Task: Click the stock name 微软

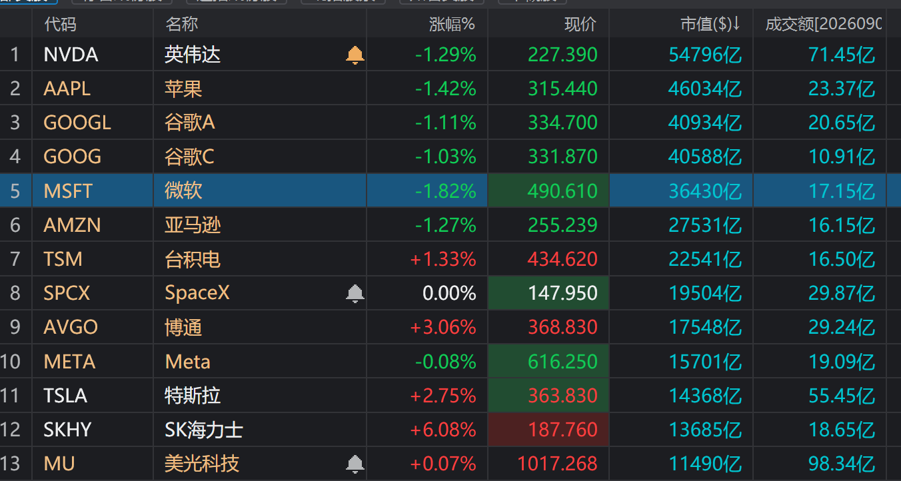Action: click(183, 191)
